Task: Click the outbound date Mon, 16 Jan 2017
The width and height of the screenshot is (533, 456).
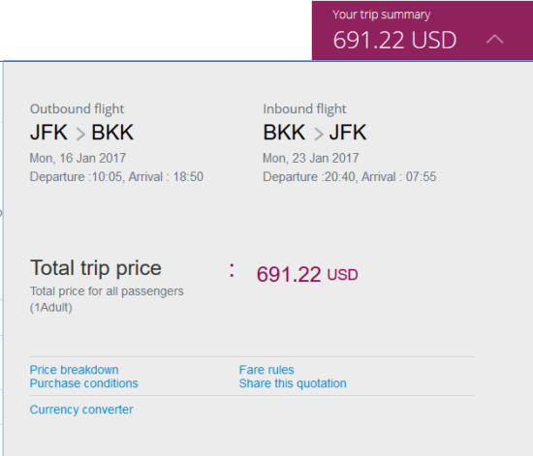Action: pyautogui.click(x=78, y=158)
